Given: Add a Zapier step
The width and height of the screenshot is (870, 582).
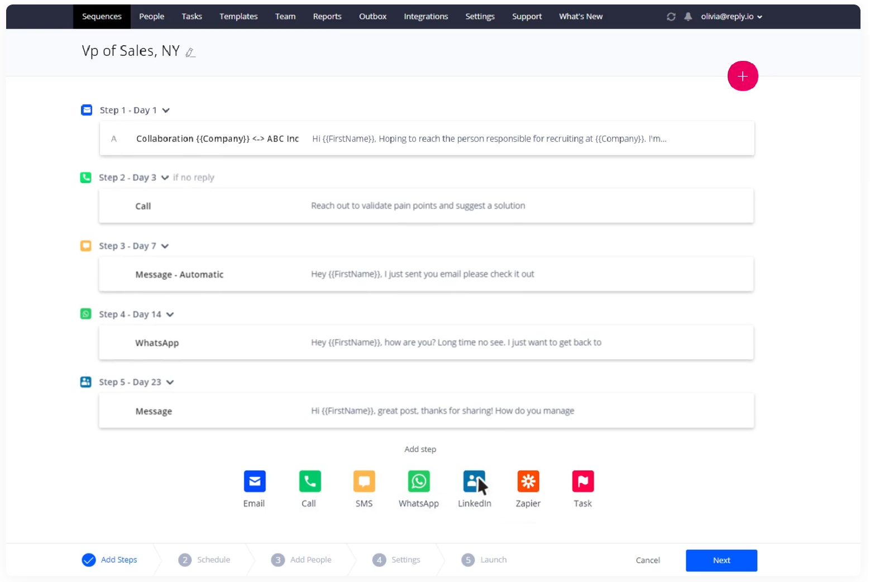Looking at the screenshot, I should (528, 481).
